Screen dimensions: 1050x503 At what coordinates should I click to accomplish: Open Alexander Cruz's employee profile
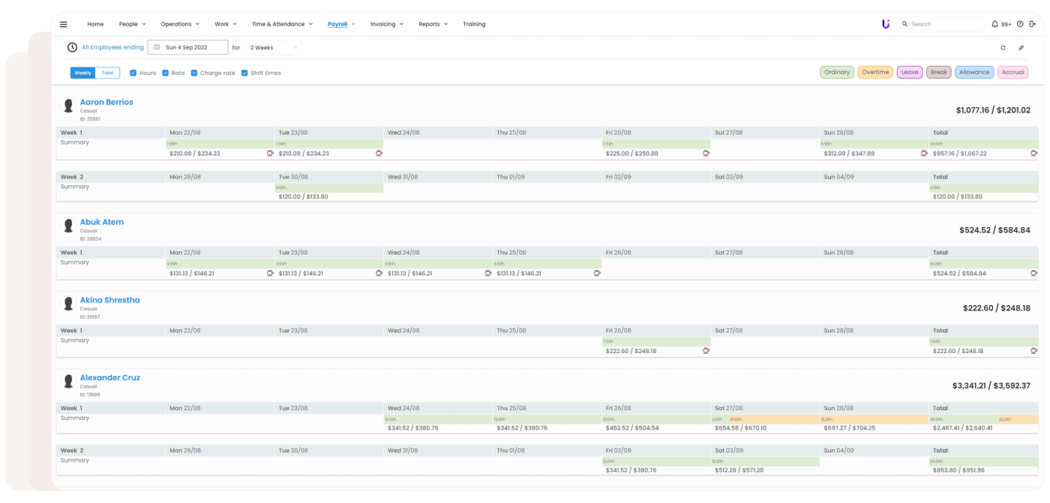point(110,378)
